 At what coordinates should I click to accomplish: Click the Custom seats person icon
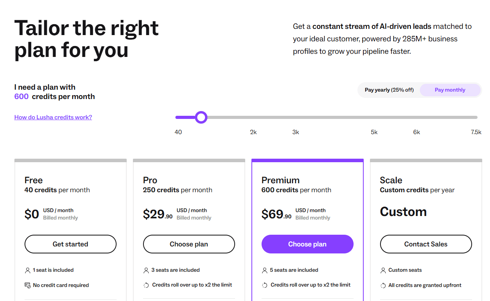(383, 270)
